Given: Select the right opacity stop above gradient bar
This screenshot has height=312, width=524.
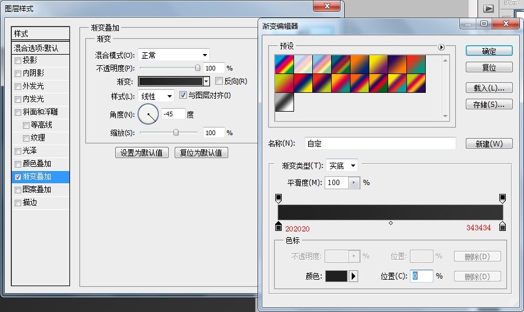Looking at the screenshot, I should tap(502, 199).
